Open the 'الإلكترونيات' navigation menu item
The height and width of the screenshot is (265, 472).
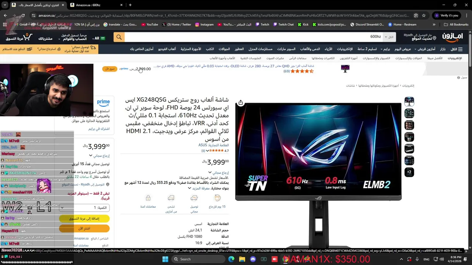[x=345, y=49]
